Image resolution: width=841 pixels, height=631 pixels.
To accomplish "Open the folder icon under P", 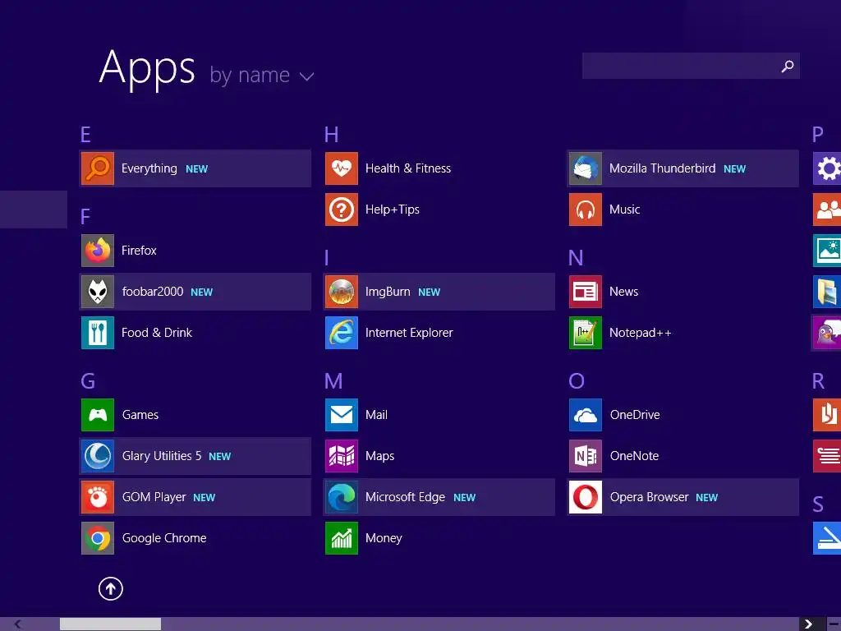I will 827,292.
